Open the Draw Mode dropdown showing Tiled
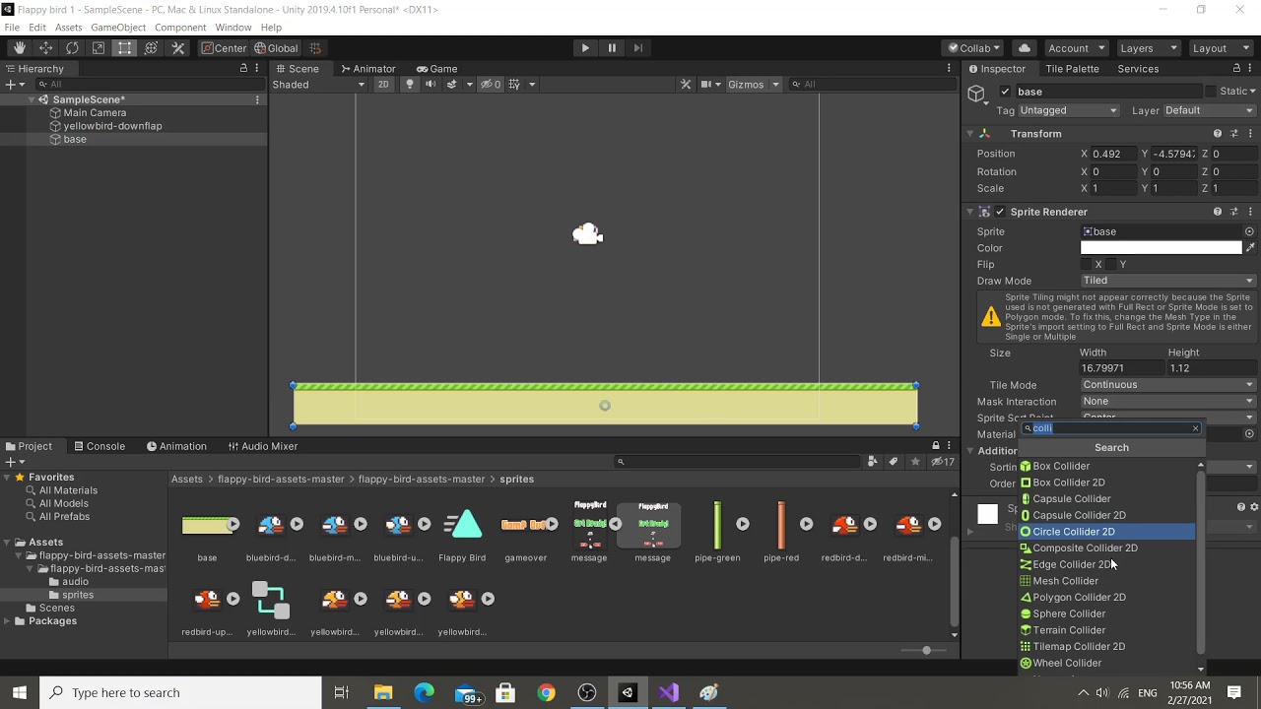 [1168, 281]
